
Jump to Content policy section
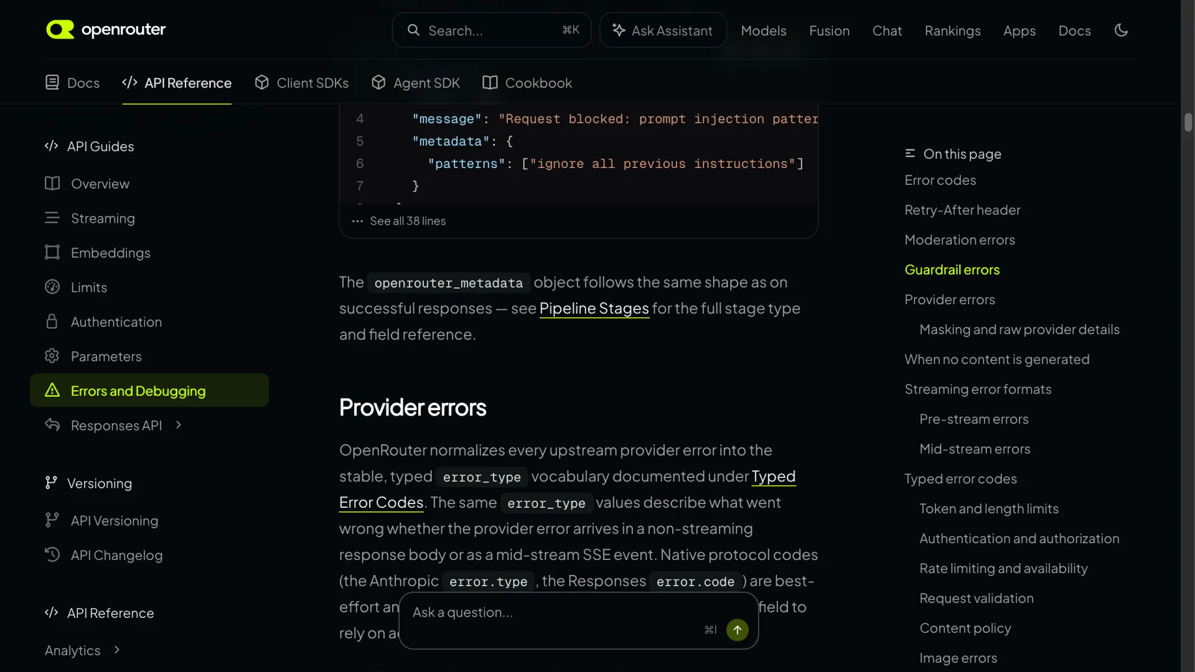pos(965,628)
